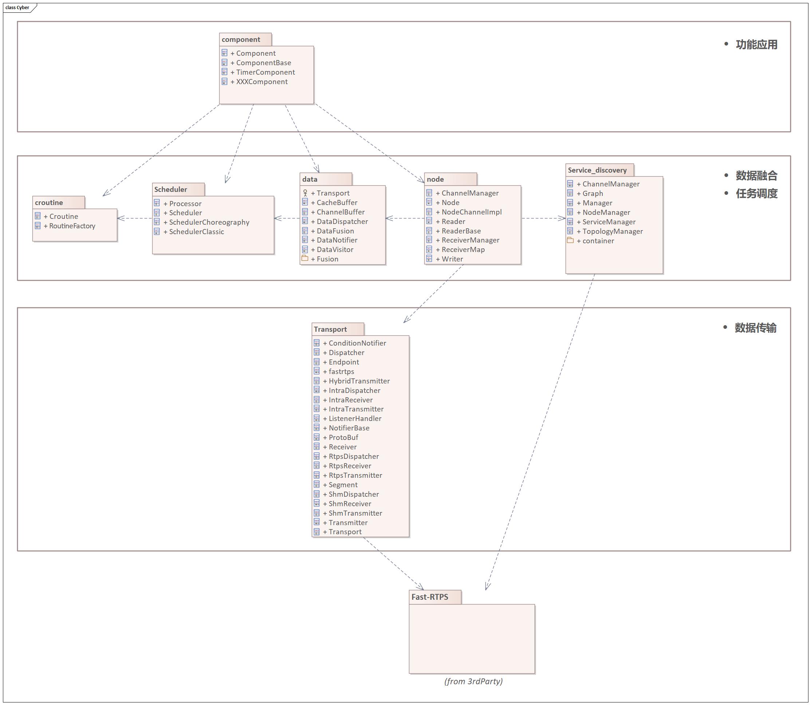811x705 pixels.
Task: Click the class icon beside ShmDispatcher
Action: pyautogui.click(x=317, y=494)
